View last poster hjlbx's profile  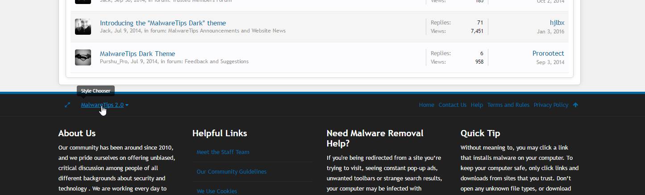point(557,23)
